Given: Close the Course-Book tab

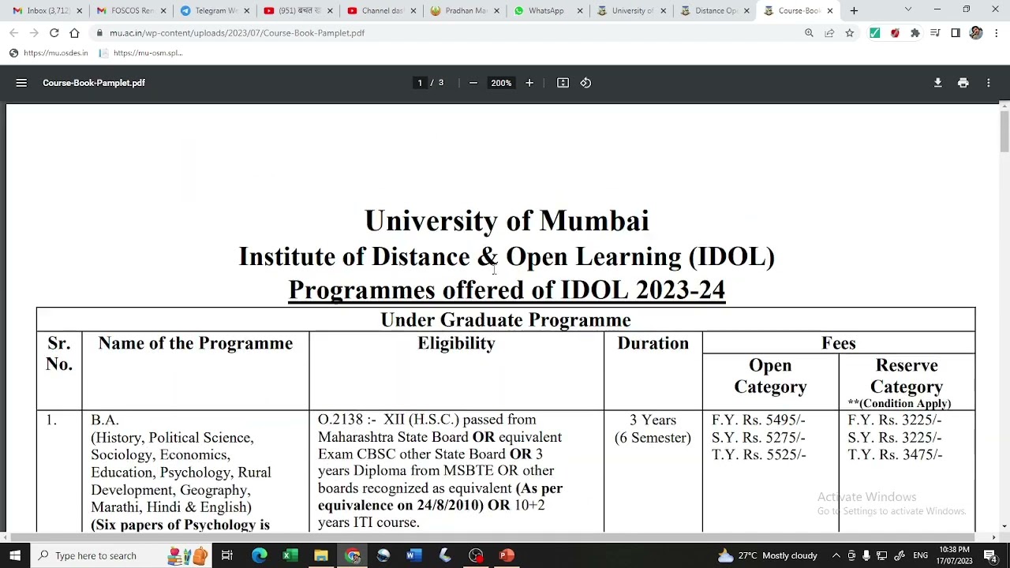Looking at the screenshot, I should (x=829, y=10).
